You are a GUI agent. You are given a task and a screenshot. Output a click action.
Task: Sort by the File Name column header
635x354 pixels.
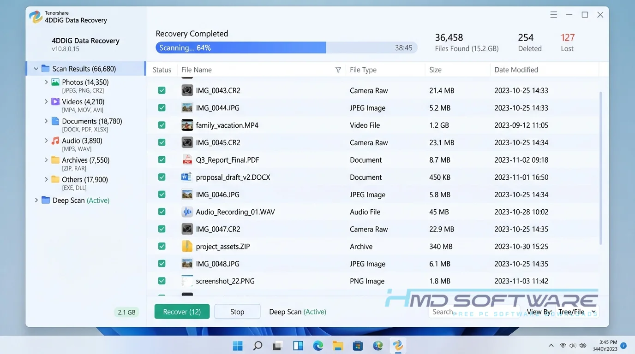(197, 70)
